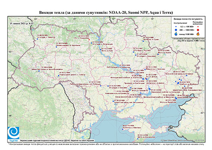
Task: Click the map title mentioning NOAA-20
Action: point(106,13)
